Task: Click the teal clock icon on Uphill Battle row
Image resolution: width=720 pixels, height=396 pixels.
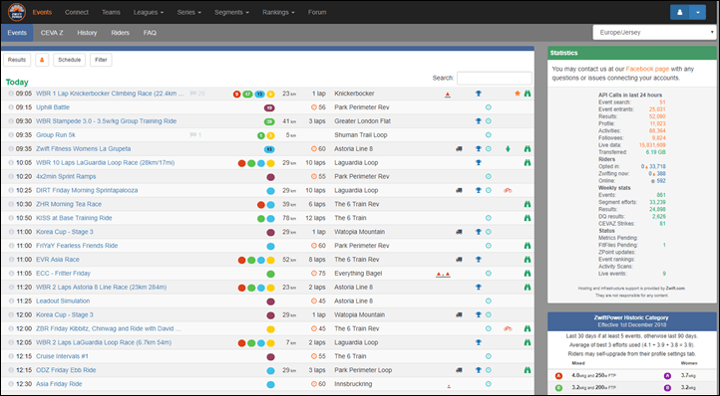Action: tap(489, 107)
